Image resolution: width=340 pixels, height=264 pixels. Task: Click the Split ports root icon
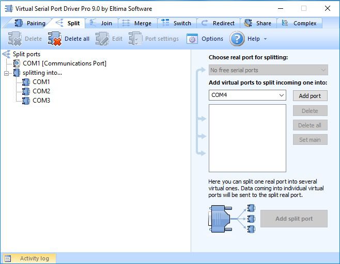tap(7, 54)
